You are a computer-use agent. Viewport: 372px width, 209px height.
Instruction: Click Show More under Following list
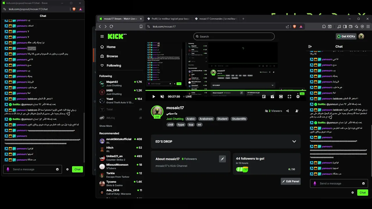click(105, 126)
